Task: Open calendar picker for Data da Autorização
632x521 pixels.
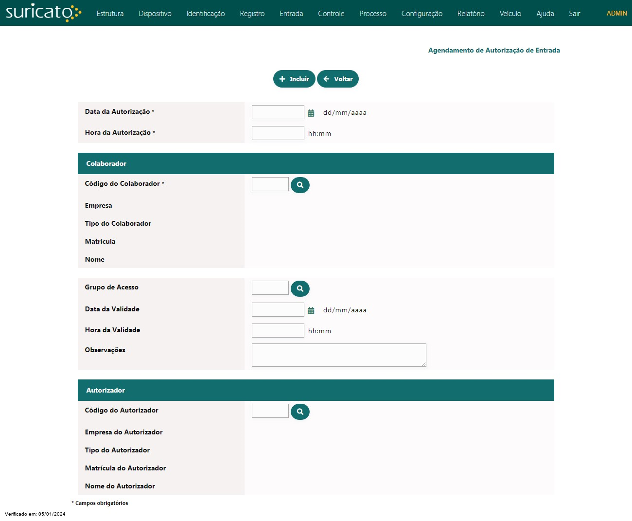Action: tap(311, 113)
